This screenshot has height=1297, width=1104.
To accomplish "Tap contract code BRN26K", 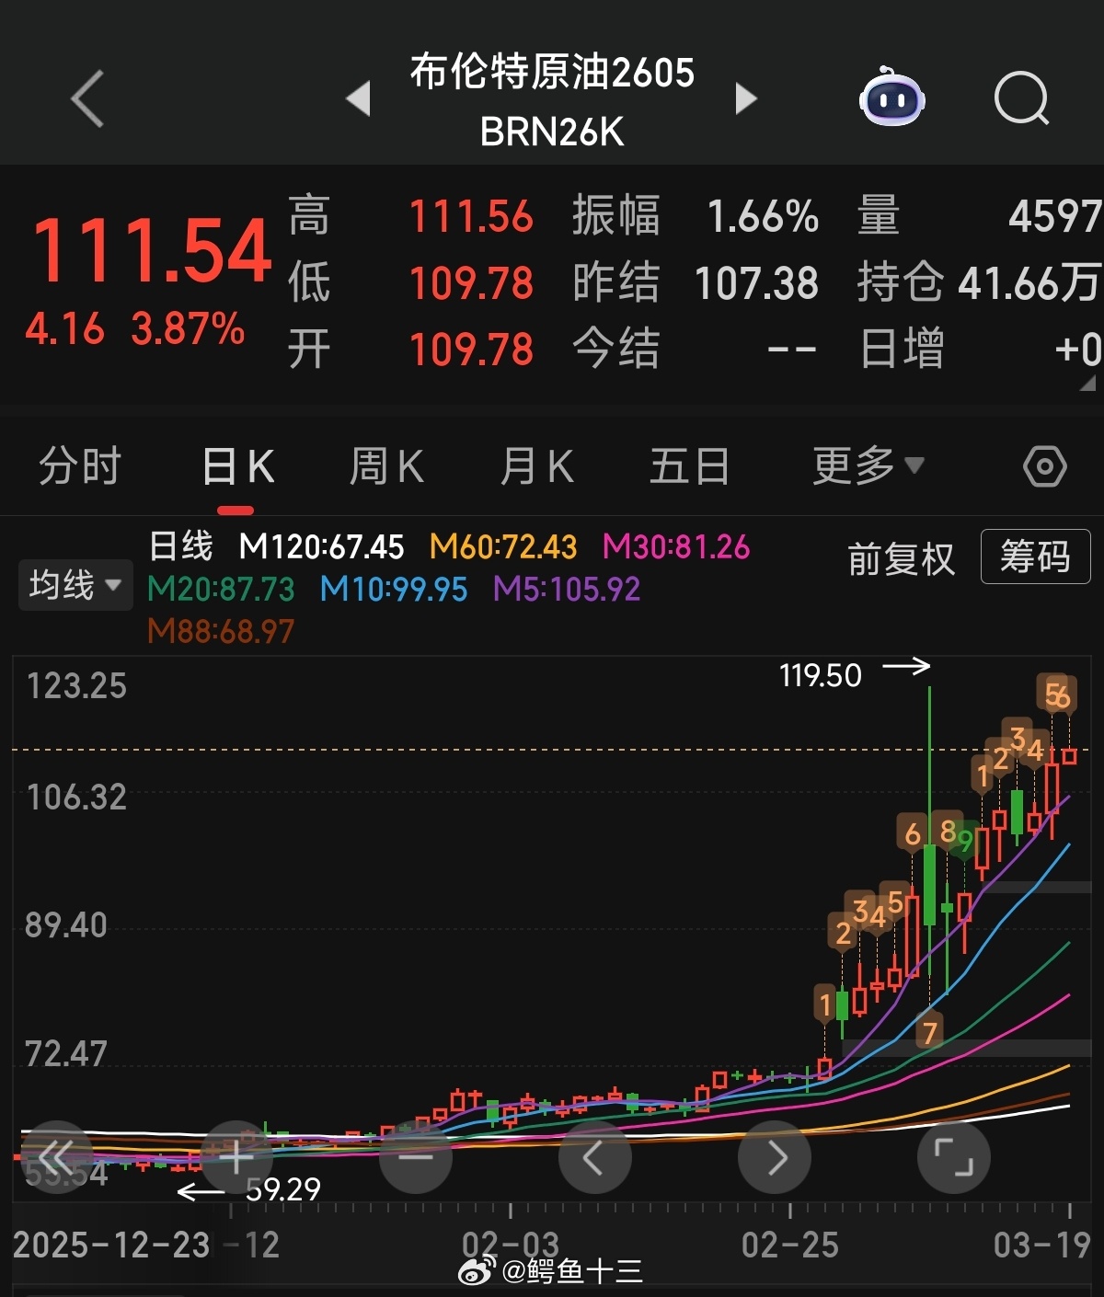I will [x=552, y=132].
